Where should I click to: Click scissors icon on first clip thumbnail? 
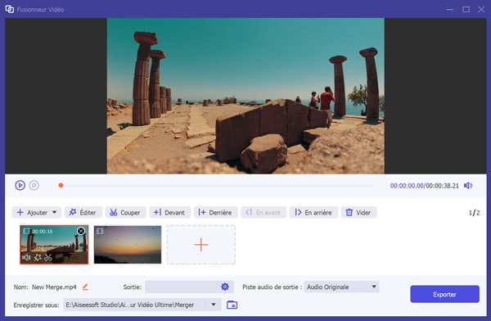(48, 257)
